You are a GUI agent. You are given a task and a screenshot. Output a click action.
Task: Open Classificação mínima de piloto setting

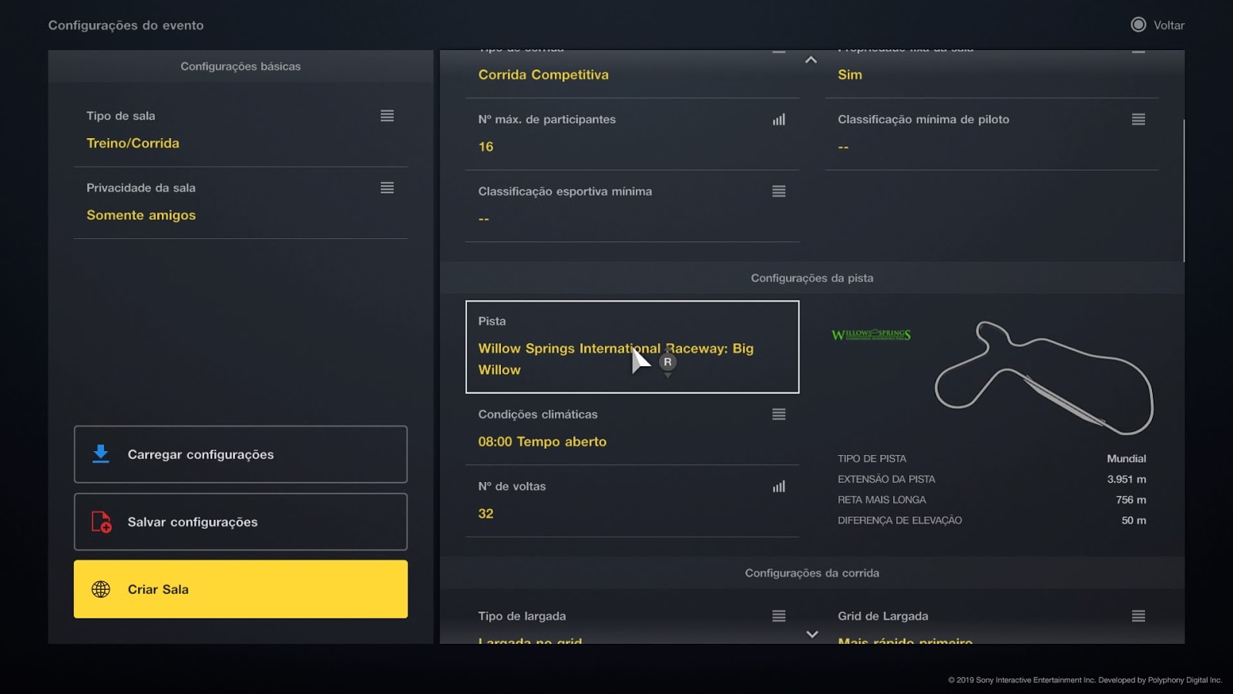[992, 134]
